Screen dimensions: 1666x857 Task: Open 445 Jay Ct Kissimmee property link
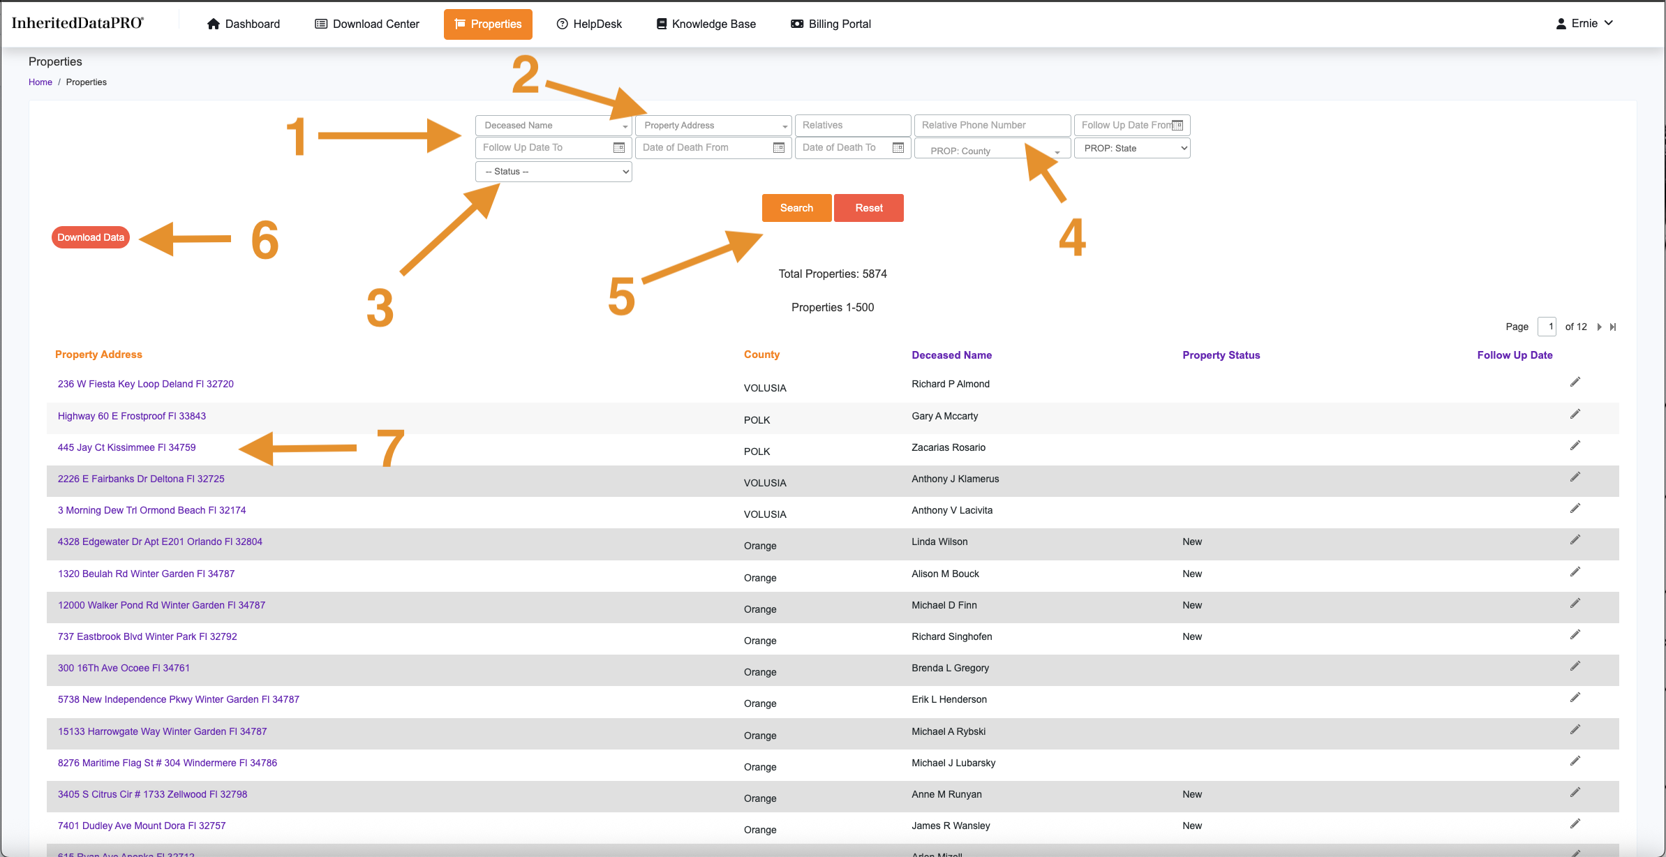[x=126, y=447]
